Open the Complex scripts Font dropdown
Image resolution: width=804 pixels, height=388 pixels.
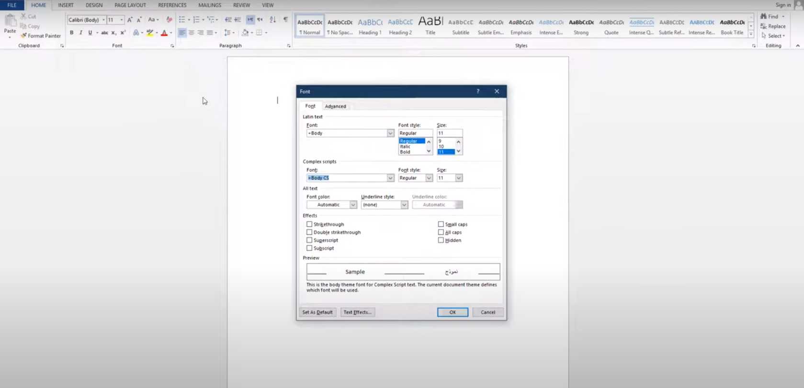pyautogui.click(x=390, y=178)
